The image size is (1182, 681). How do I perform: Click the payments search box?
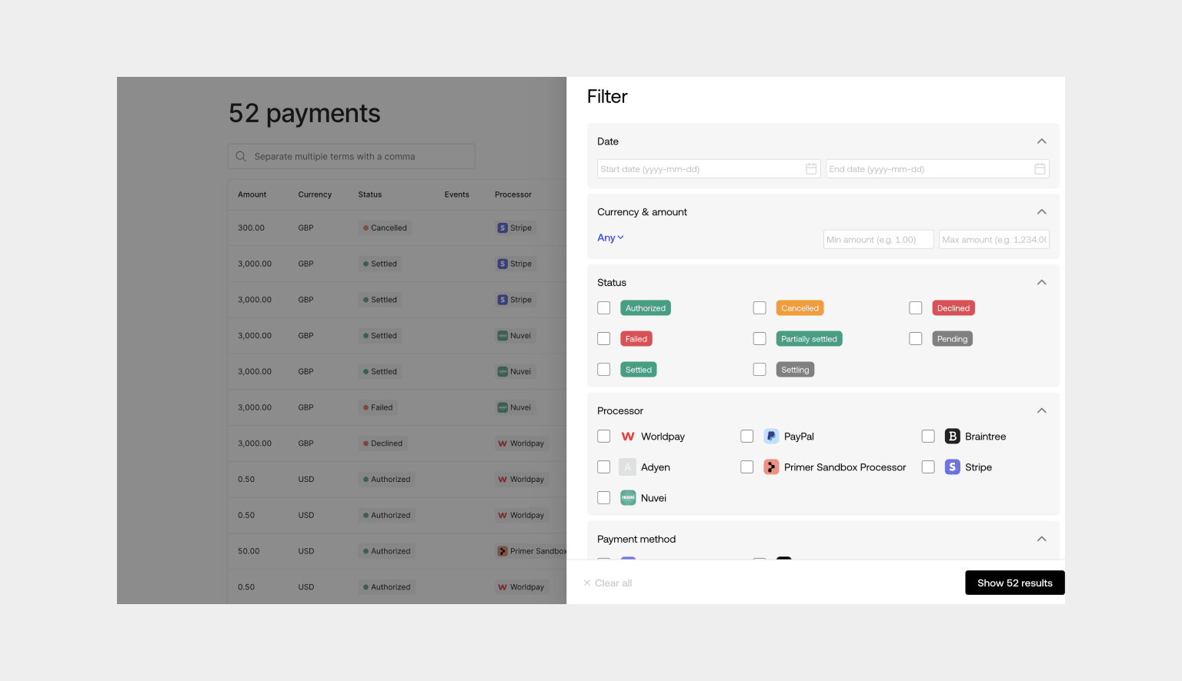(352, 157)
